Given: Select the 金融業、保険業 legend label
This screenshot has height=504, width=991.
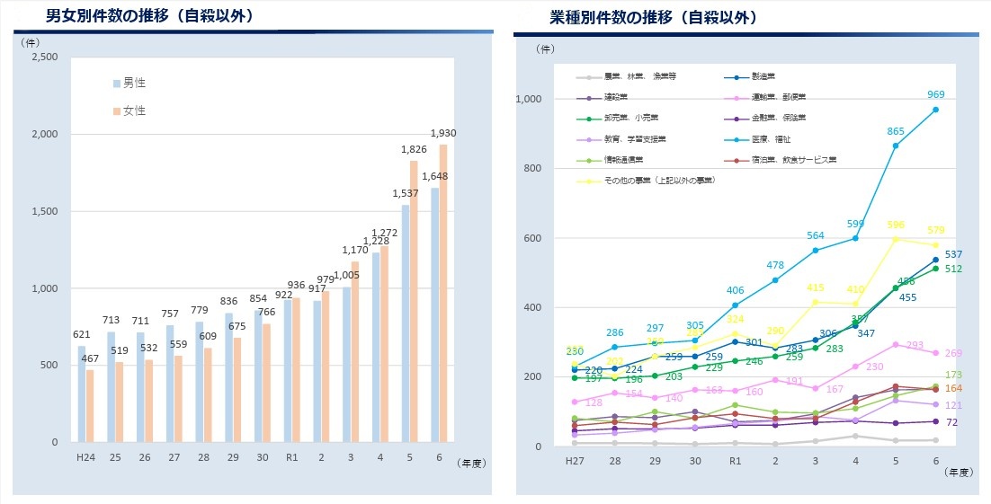Looking at the screenshot, I should tap(780, 119).
